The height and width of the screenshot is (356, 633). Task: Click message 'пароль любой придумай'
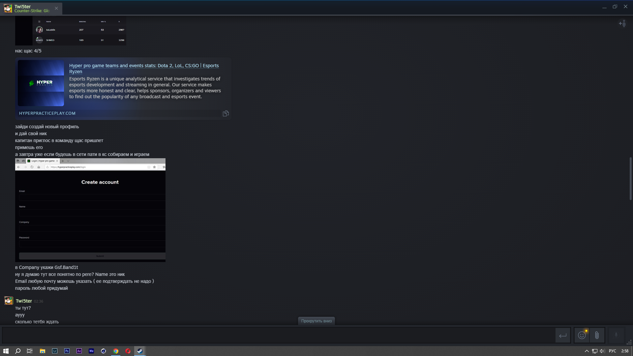(42, 288)
